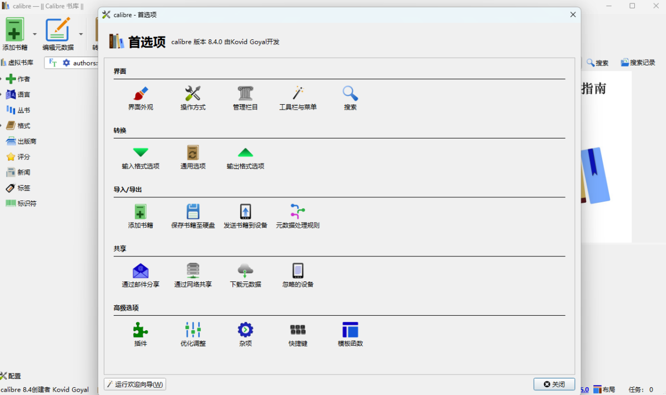Open 操作方式 (Behavior) preferences
The width and height of the screenshot is (666, 395).
click(x=193, y=98)
